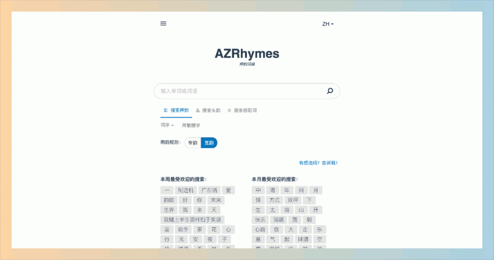The height and width of the screenshot is (260, 494).
Task: Click the 大 search tag
Action: click(291, 230)
